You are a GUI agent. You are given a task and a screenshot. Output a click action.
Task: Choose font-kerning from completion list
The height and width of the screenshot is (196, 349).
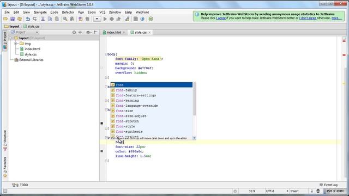pos(152,100)
